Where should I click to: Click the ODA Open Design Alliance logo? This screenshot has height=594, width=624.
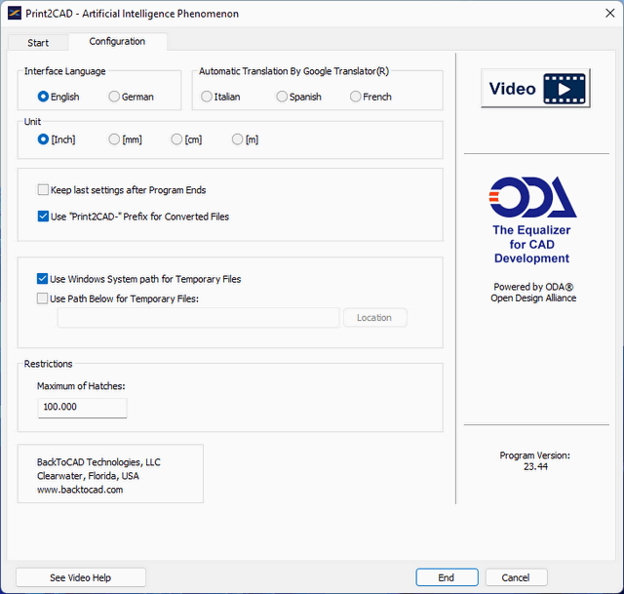[531, 198]
